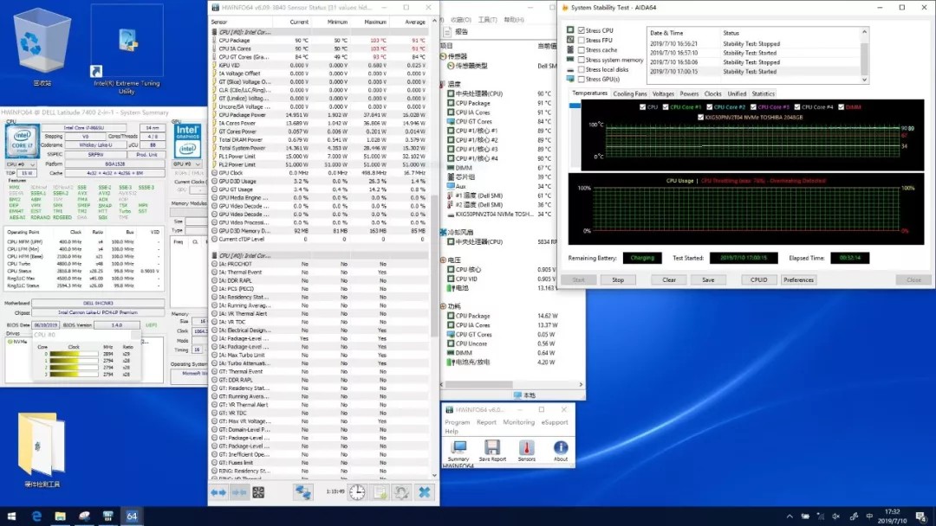Open Sensors via the thermometer icon
Viewport: 936px width, 526px height.
point(526,447)
